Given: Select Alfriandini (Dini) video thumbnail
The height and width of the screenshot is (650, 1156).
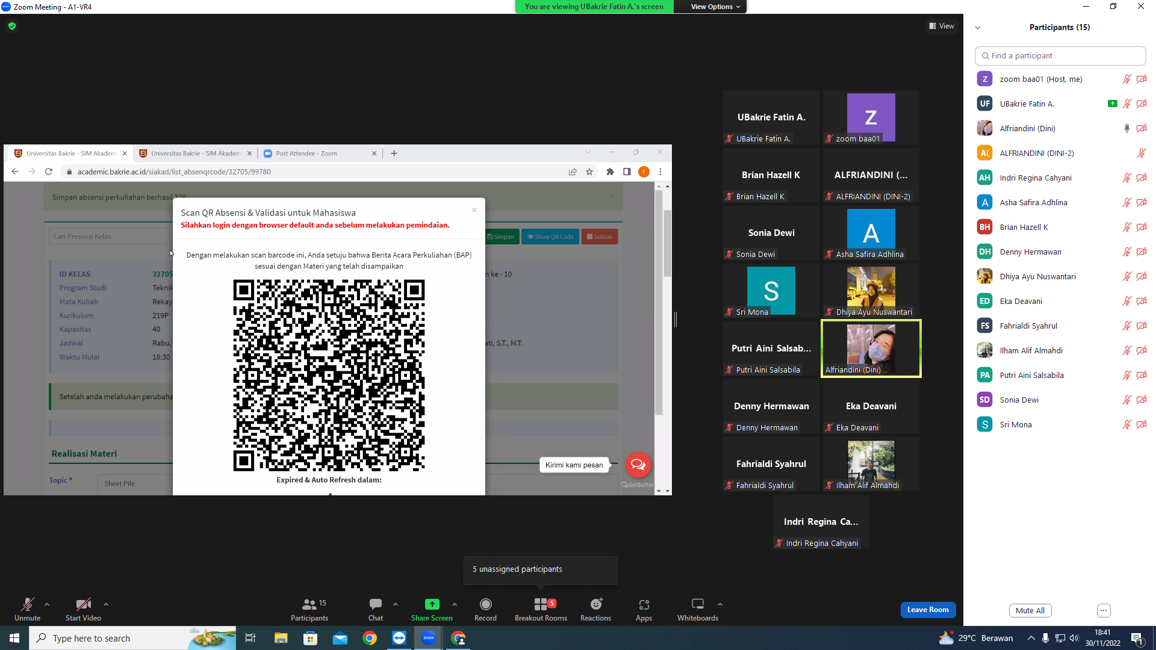Looking at the screenshot, I should point(871,348).
